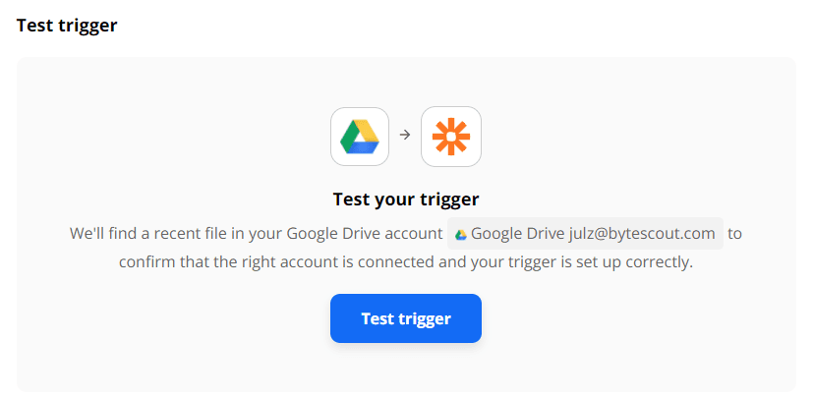Click the word "to" after the account chip
The image size is (813, 399).
click(x=734, y=234)
